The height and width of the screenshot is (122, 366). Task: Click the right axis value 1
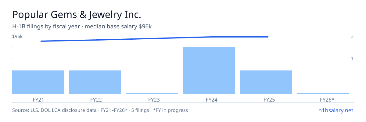[x=352, y=58]
